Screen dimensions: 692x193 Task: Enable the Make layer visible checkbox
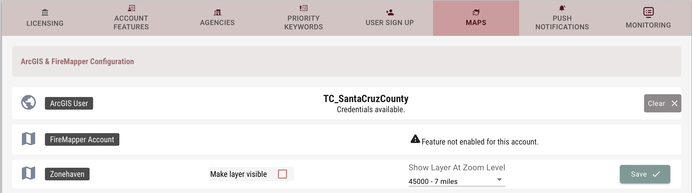click(282, 174)
